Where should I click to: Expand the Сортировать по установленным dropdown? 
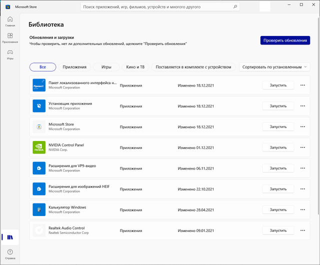[x=274, y=67]
